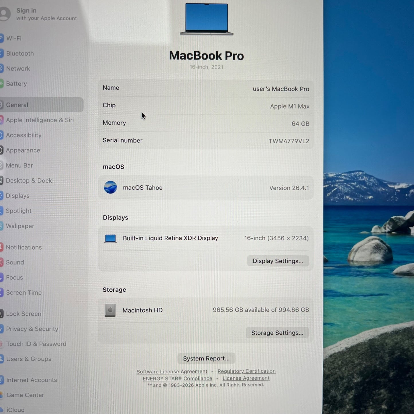Click the chip value "Apple M1 Max"
The image size is (414, 414).
click(x=290, y=107)
